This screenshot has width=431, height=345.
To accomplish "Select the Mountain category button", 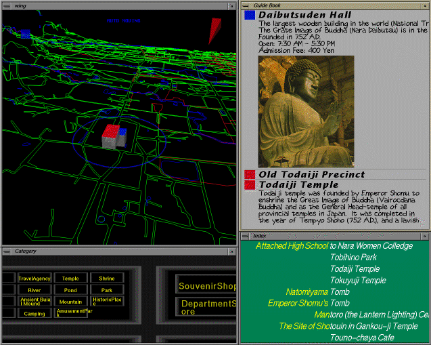I will [70, 302].
